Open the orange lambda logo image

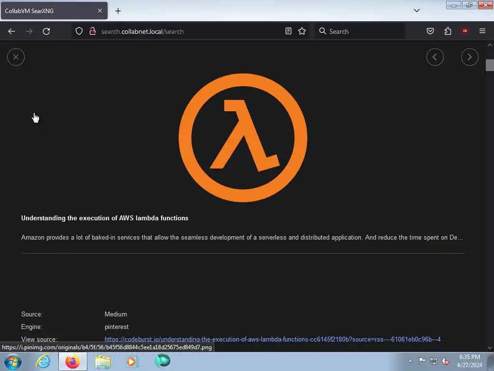[243, 138]
